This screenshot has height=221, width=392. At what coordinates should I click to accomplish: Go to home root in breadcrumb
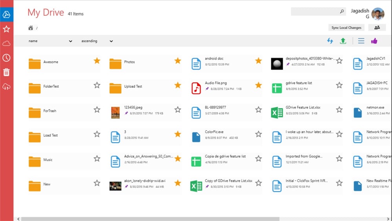(31, 28)
